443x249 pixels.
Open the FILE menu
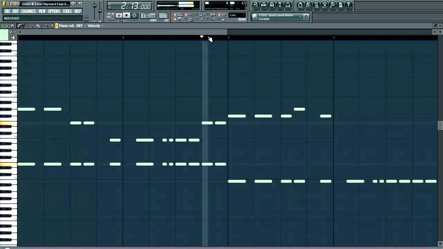pos(7,11)
